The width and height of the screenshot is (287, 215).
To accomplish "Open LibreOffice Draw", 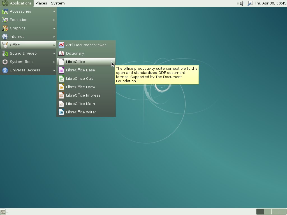I will 86,87.
